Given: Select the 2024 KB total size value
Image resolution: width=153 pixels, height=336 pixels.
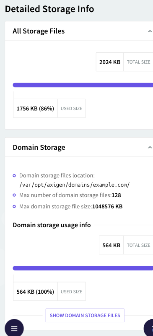Looking at the screenshot, I should [110, 62].
